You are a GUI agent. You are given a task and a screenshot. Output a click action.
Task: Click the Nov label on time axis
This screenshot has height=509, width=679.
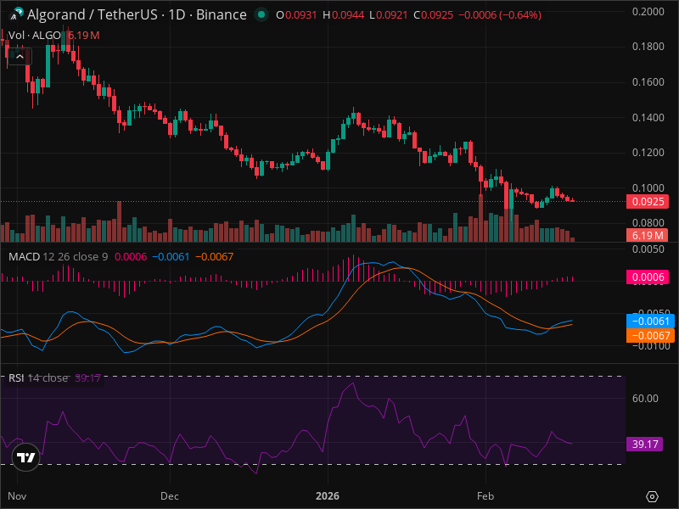[17, 496]
